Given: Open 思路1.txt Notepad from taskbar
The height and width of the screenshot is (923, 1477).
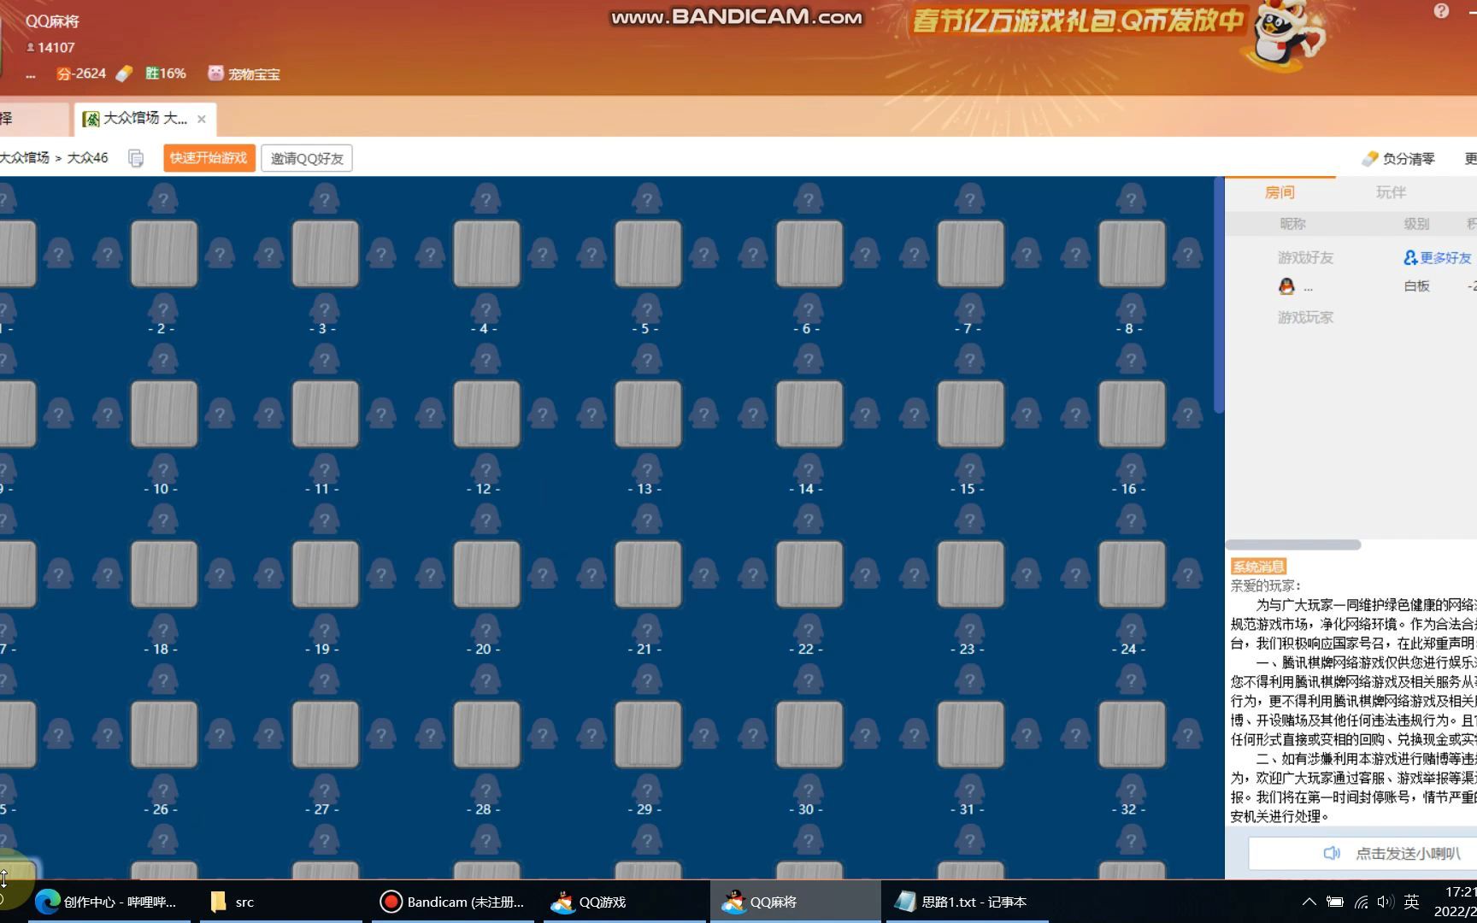Looking at the screenshot, I should [x=968, y=902].
